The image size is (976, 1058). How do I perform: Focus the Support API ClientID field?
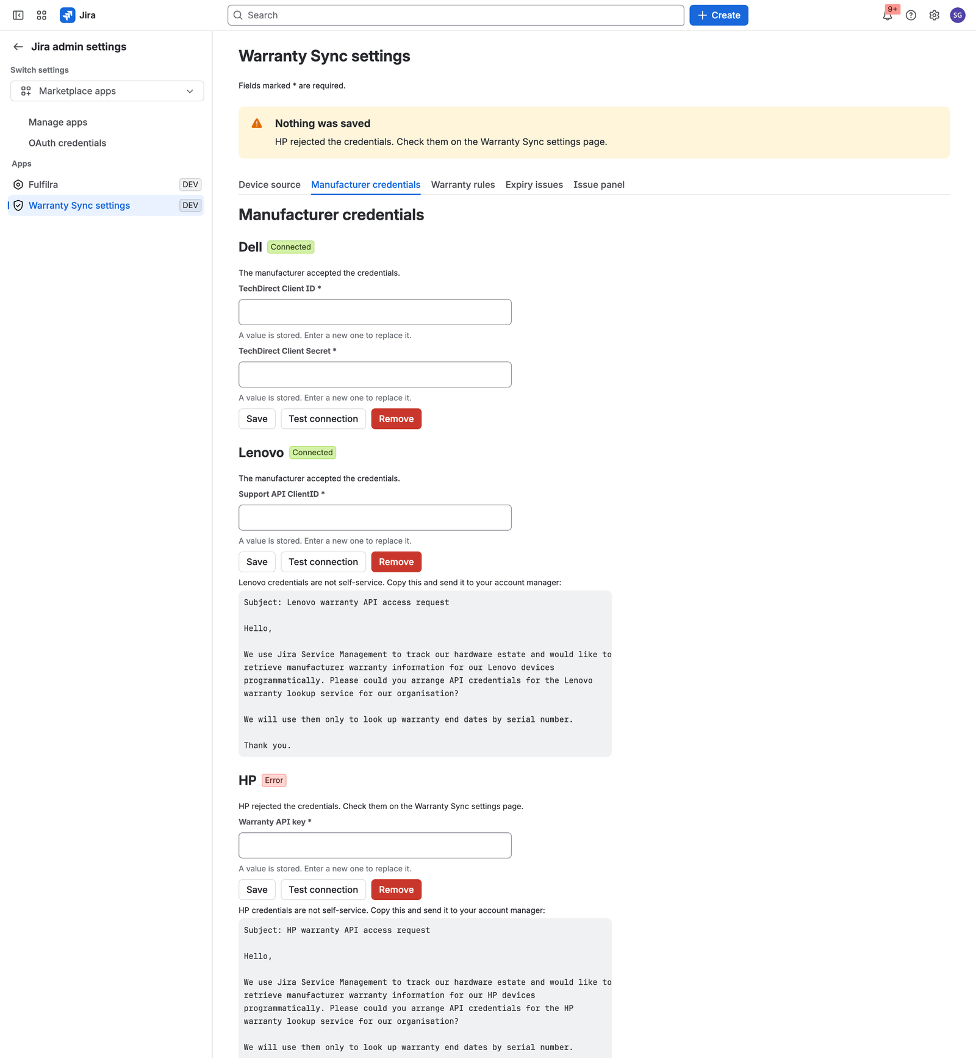point(375,517)
